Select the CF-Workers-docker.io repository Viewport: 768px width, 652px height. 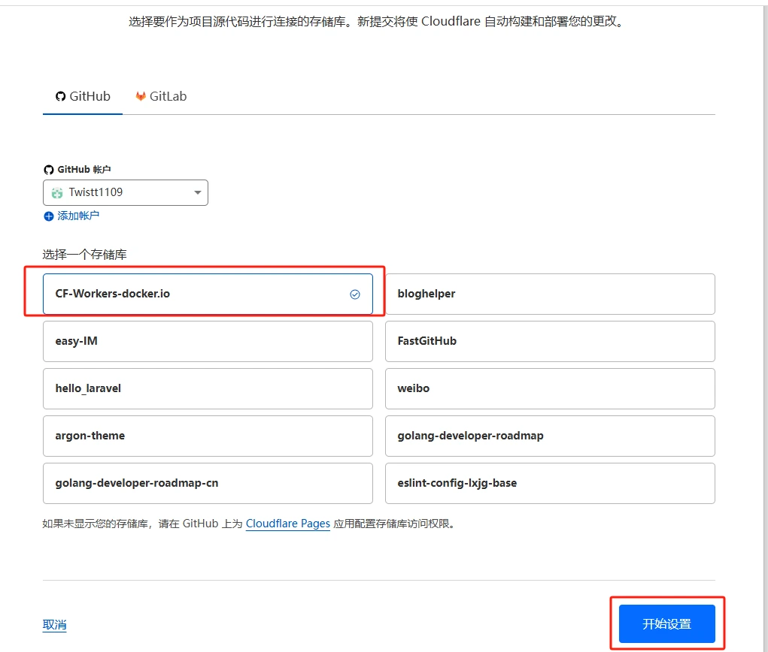[x=208, y=294]
